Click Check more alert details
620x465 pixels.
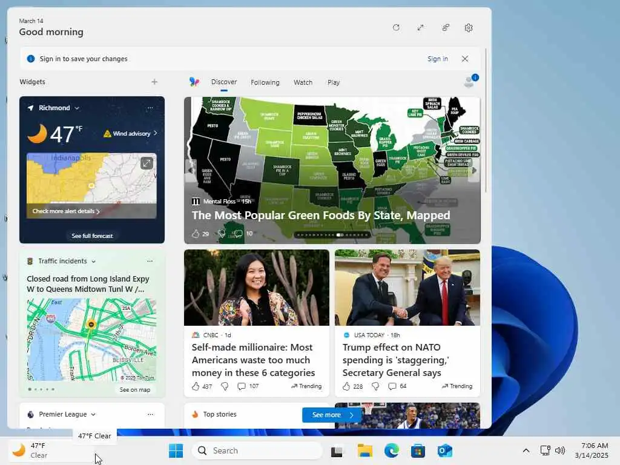(65, 211)
